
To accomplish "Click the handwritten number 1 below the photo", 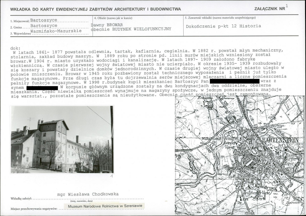I will click(x=111, y=176).
